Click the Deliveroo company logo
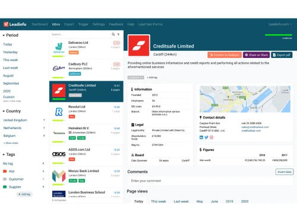This screenshot has width=297, height=222. tap(59, 48)
